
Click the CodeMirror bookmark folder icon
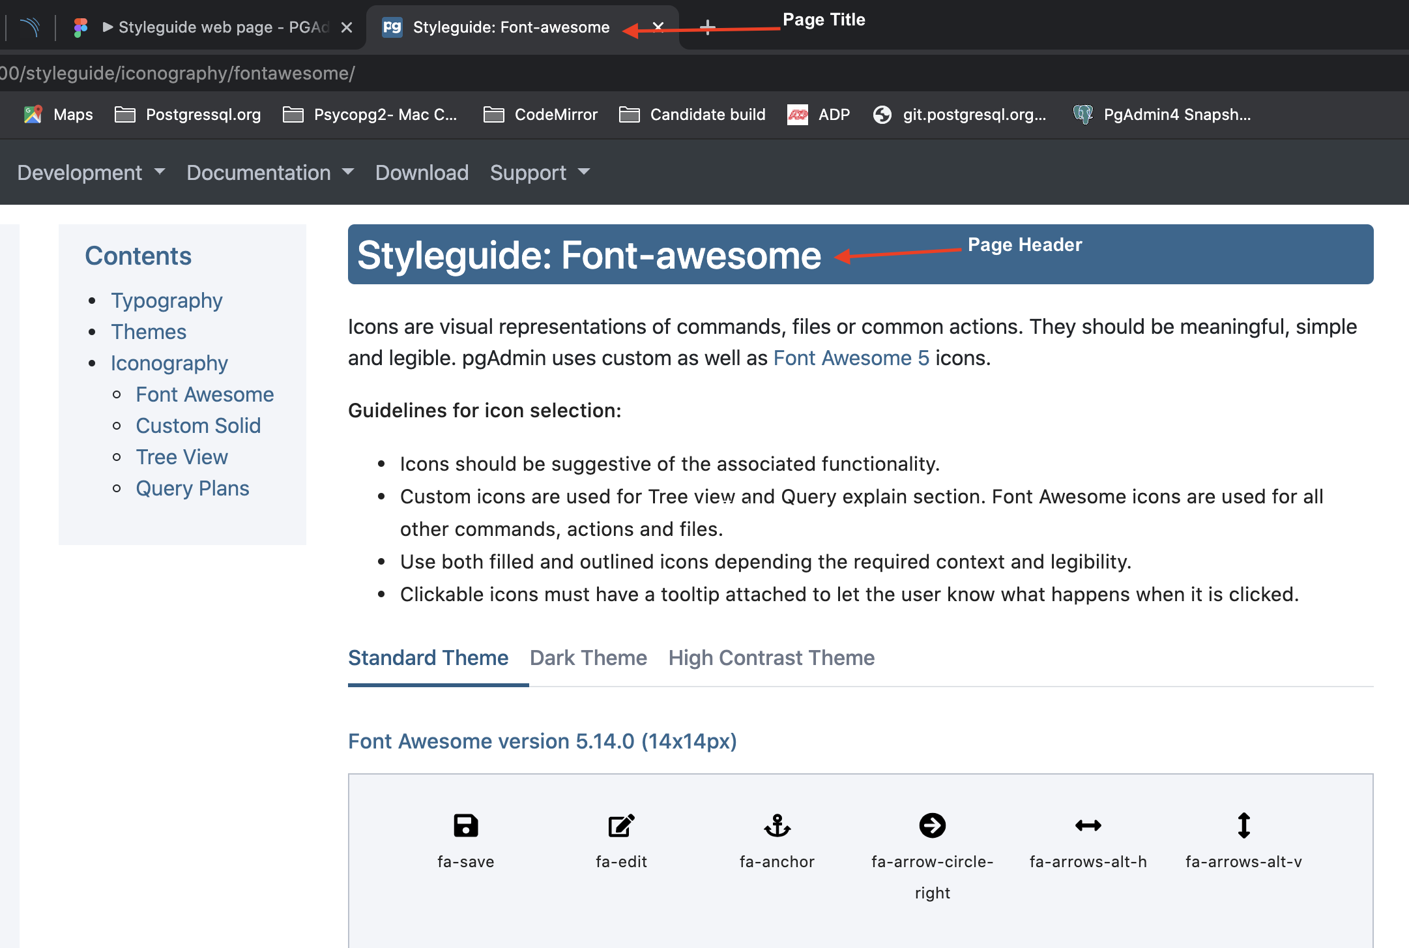tap(493, 115)
